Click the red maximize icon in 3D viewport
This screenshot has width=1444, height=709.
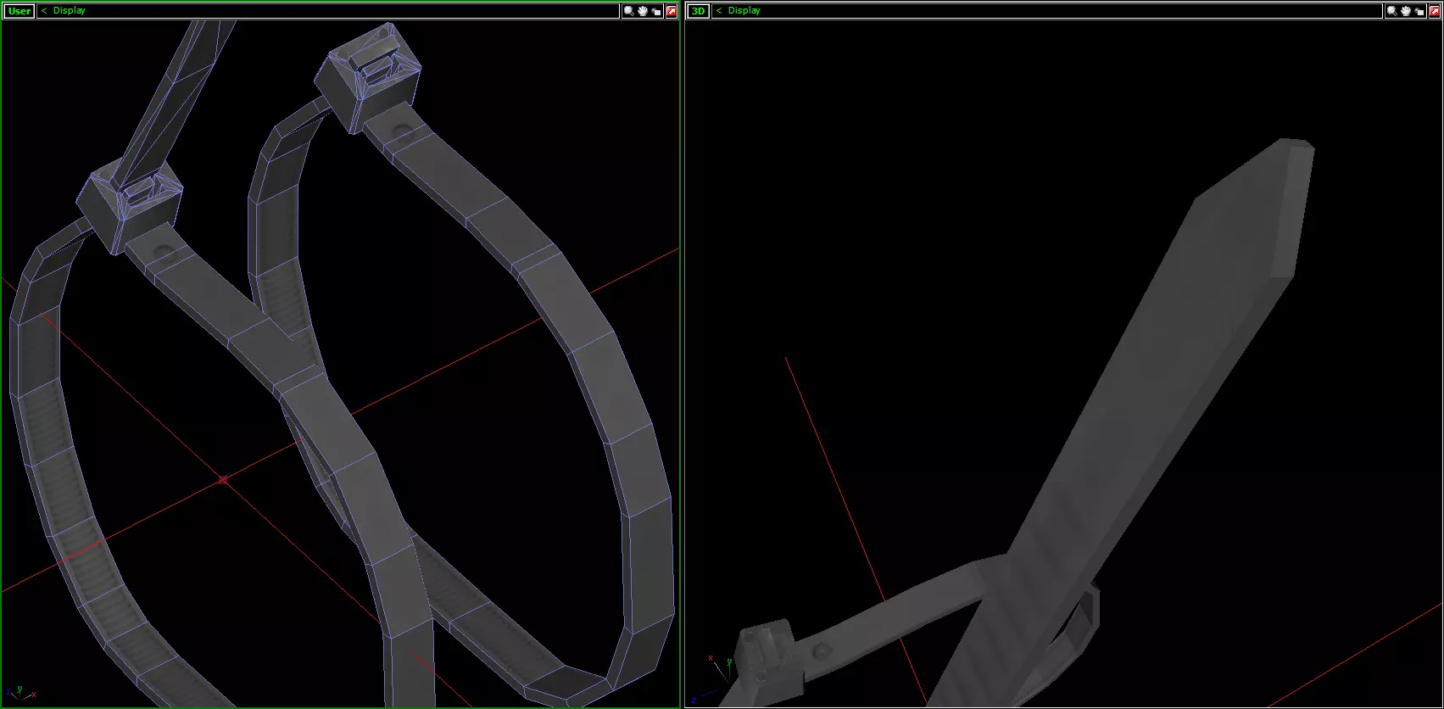click(1435, 11)
